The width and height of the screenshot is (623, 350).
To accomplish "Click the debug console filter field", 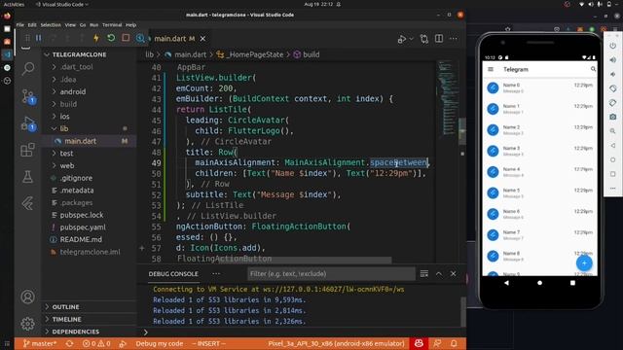I will [x=331, y=274].
